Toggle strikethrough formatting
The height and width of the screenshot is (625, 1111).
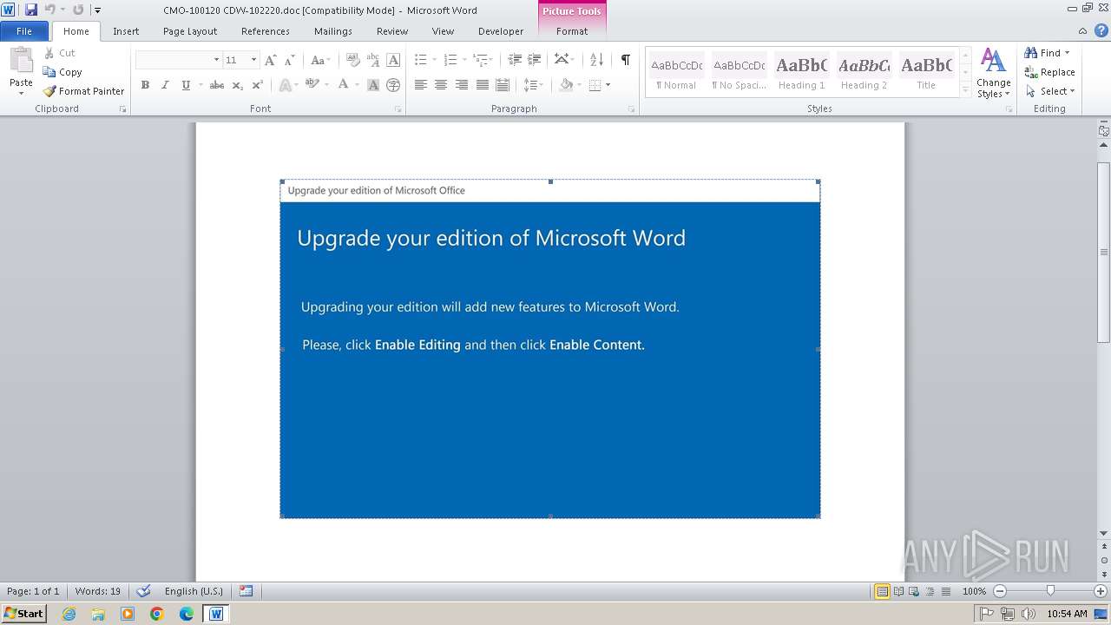tap(217, 85)
